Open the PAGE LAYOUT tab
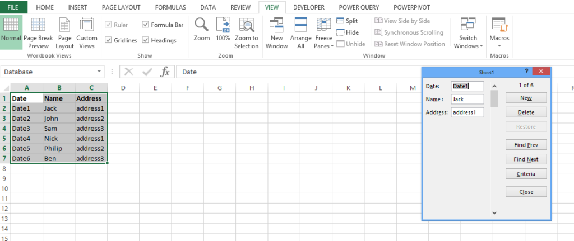 (x=121, y=7)
